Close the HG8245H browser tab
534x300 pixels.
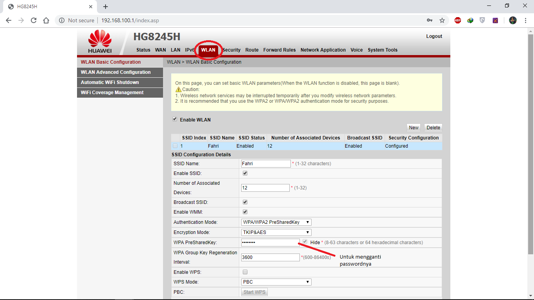point(90,7)
